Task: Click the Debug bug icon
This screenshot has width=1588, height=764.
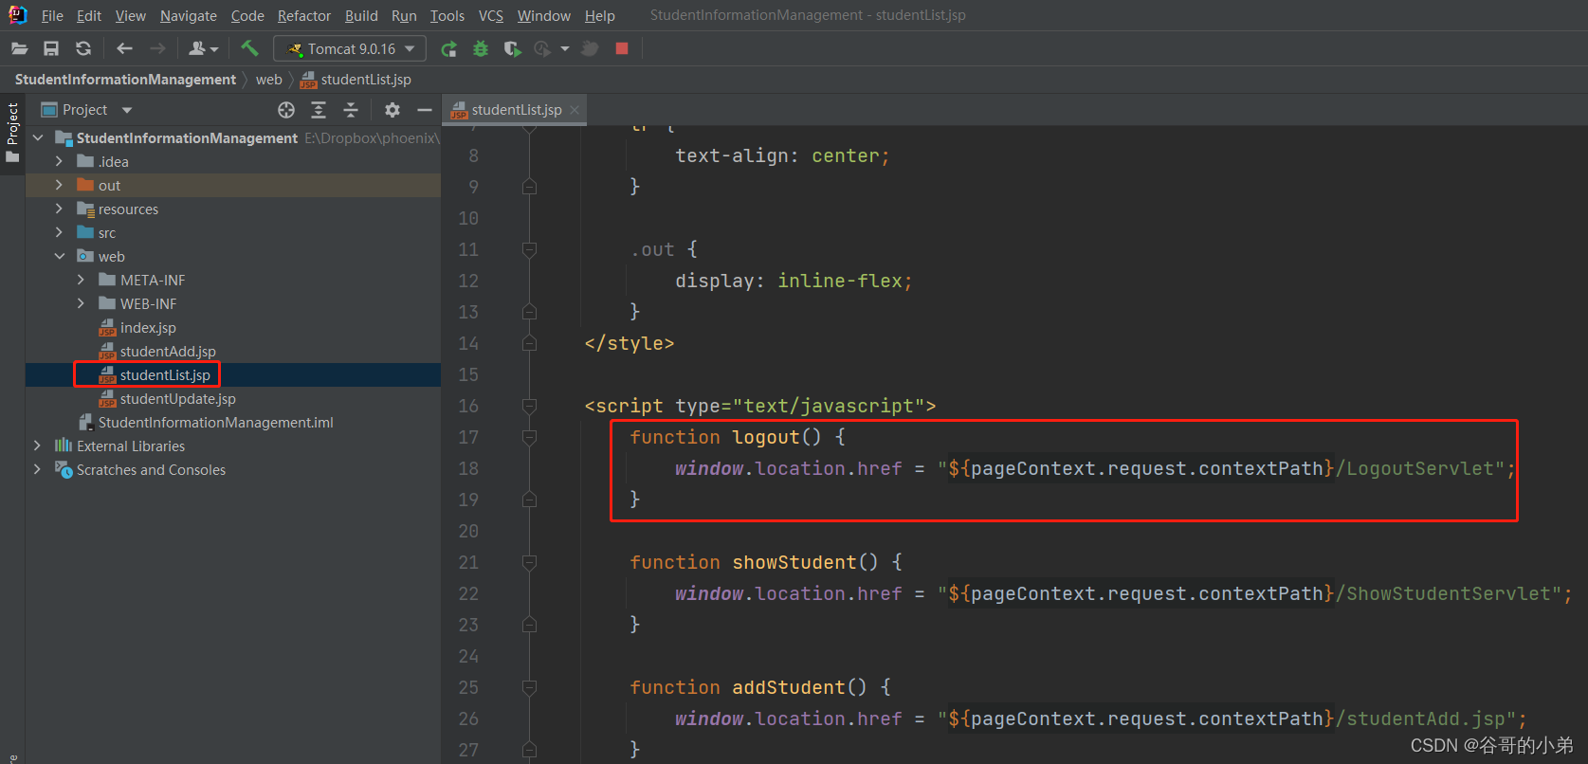Action: tap(481, 48)
